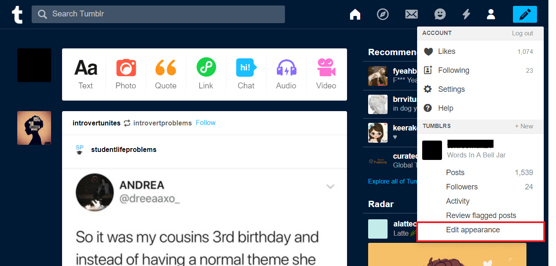Viewport: 556px width, 266px height.
Task: Create a new Video post
Action: 325,74
